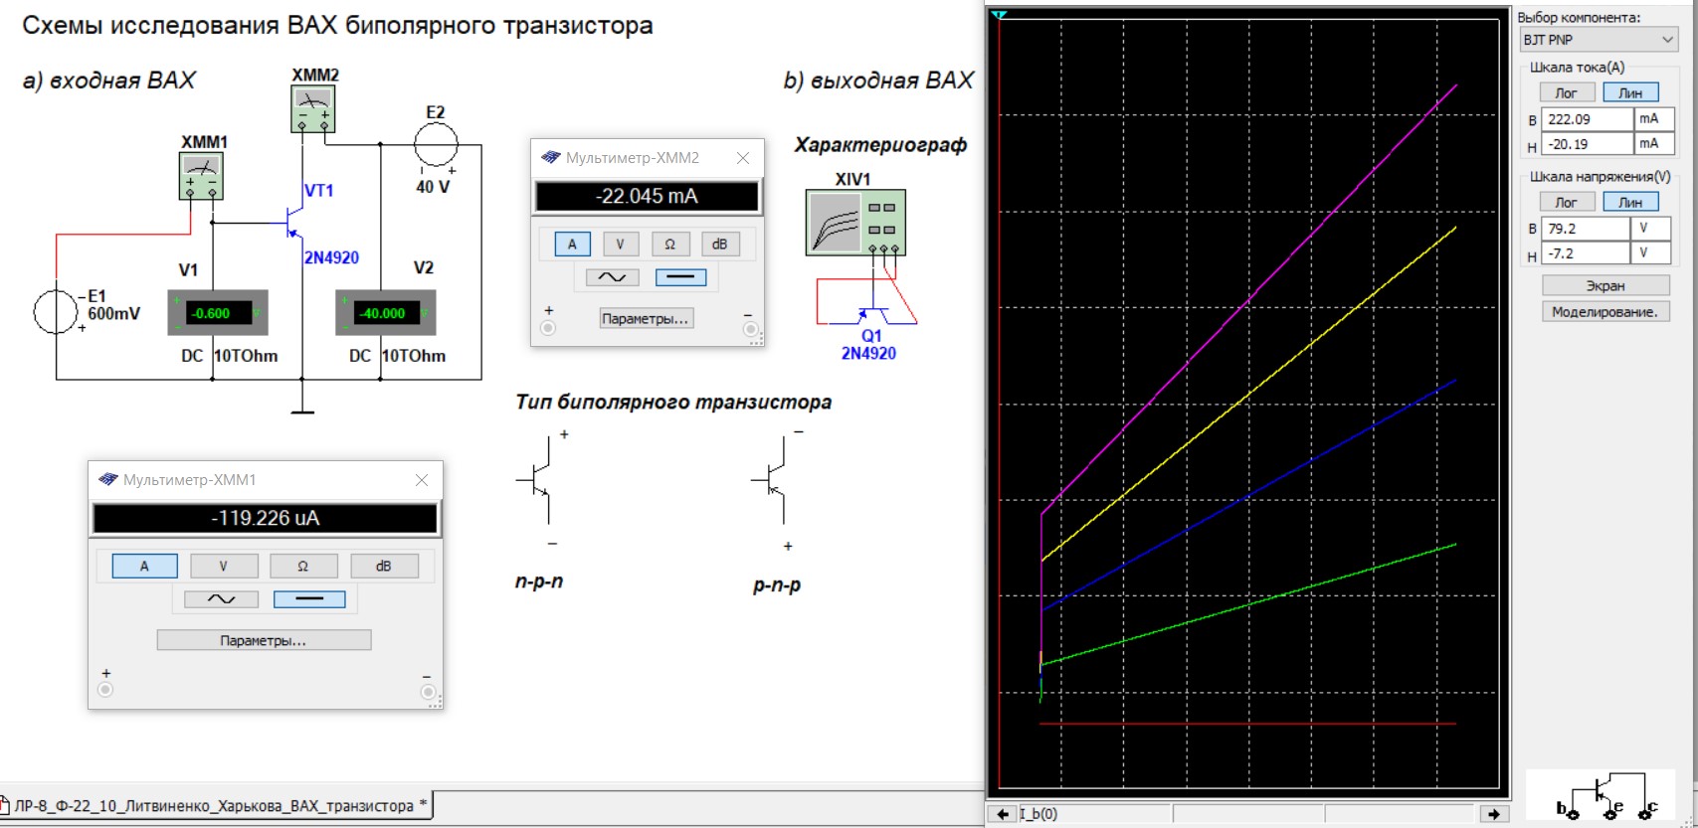Click the V unit box beside -7.2
This screenshot has width=1698, height=828.
click(x=1650, y=252)
